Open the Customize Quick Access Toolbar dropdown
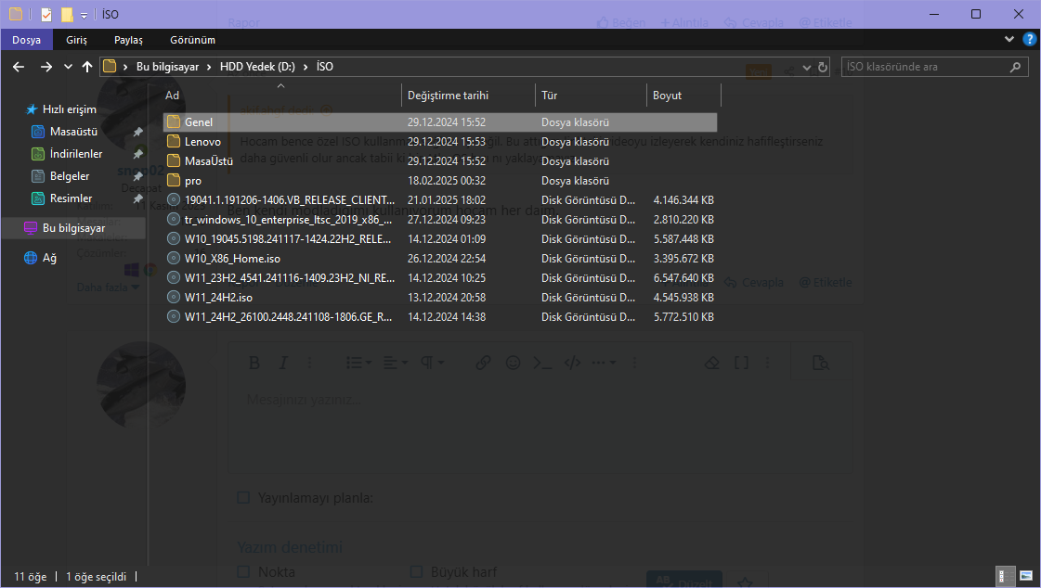1041x588 pixels. click(x=84, y=15)
